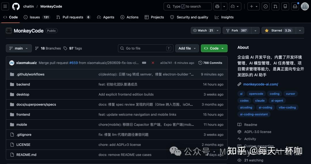
Task: Open AGPL-3.0 license link
Action: coord(258,132)
